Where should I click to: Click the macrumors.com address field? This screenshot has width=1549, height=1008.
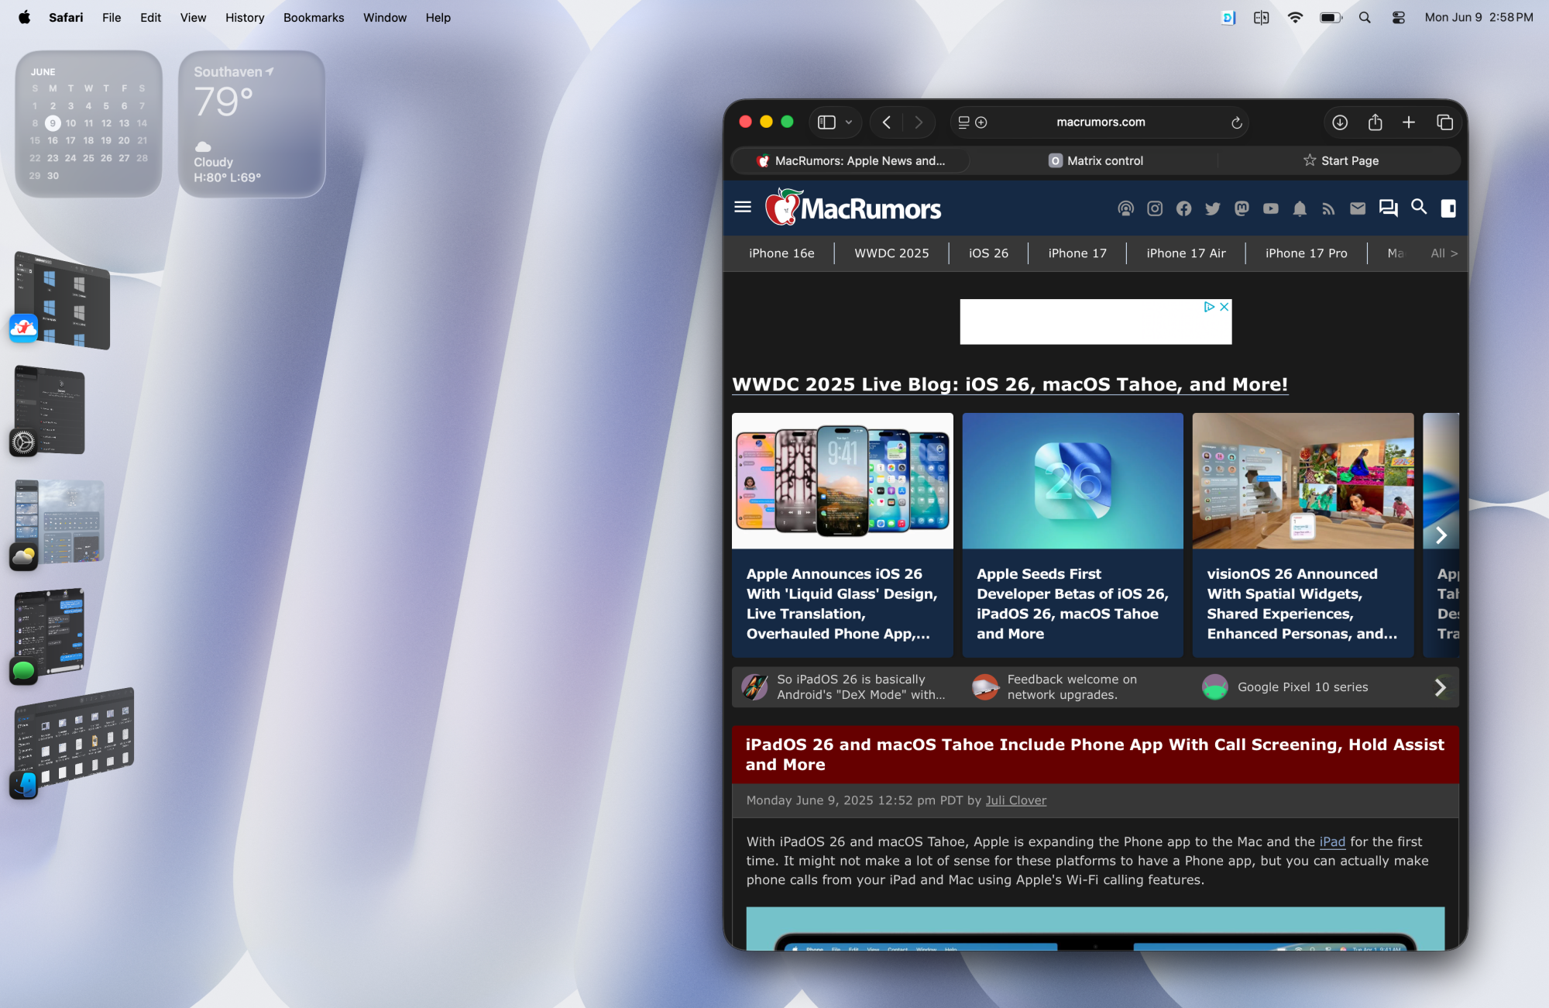tap(1100, 122)
